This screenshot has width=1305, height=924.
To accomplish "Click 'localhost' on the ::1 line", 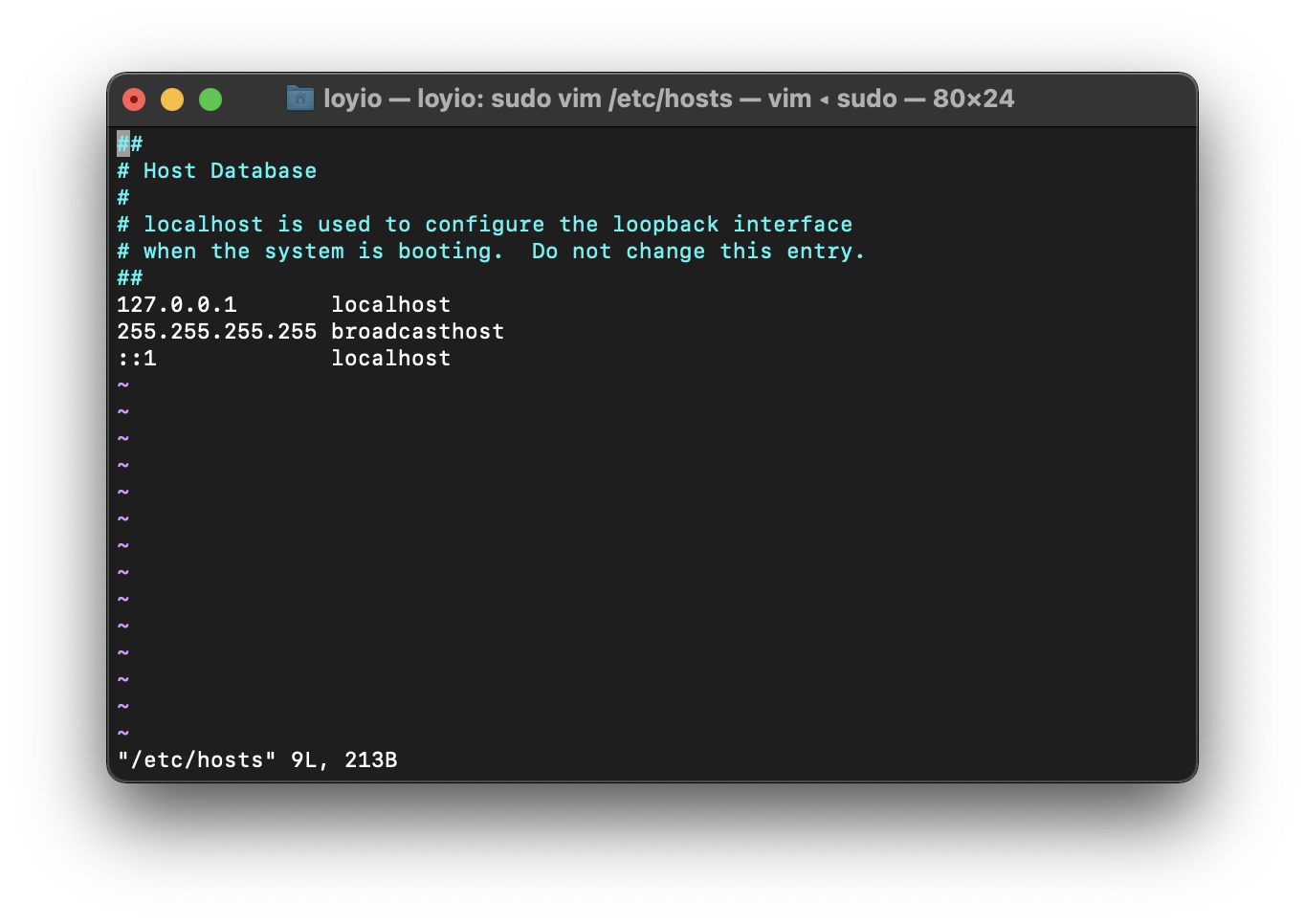I will coord(391,359).
